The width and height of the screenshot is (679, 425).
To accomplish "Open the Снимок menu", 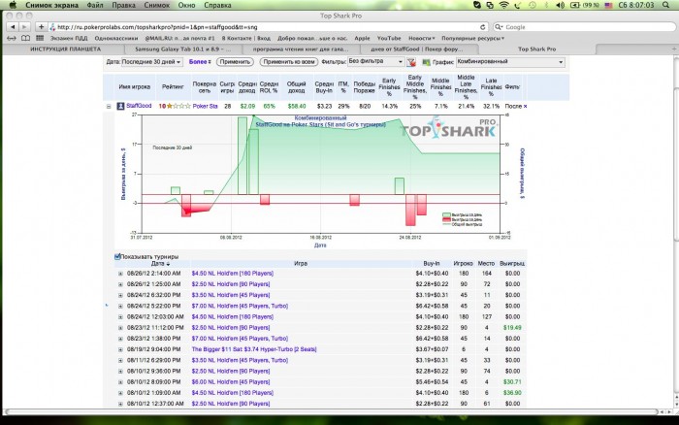I will (x=157, y=5).
